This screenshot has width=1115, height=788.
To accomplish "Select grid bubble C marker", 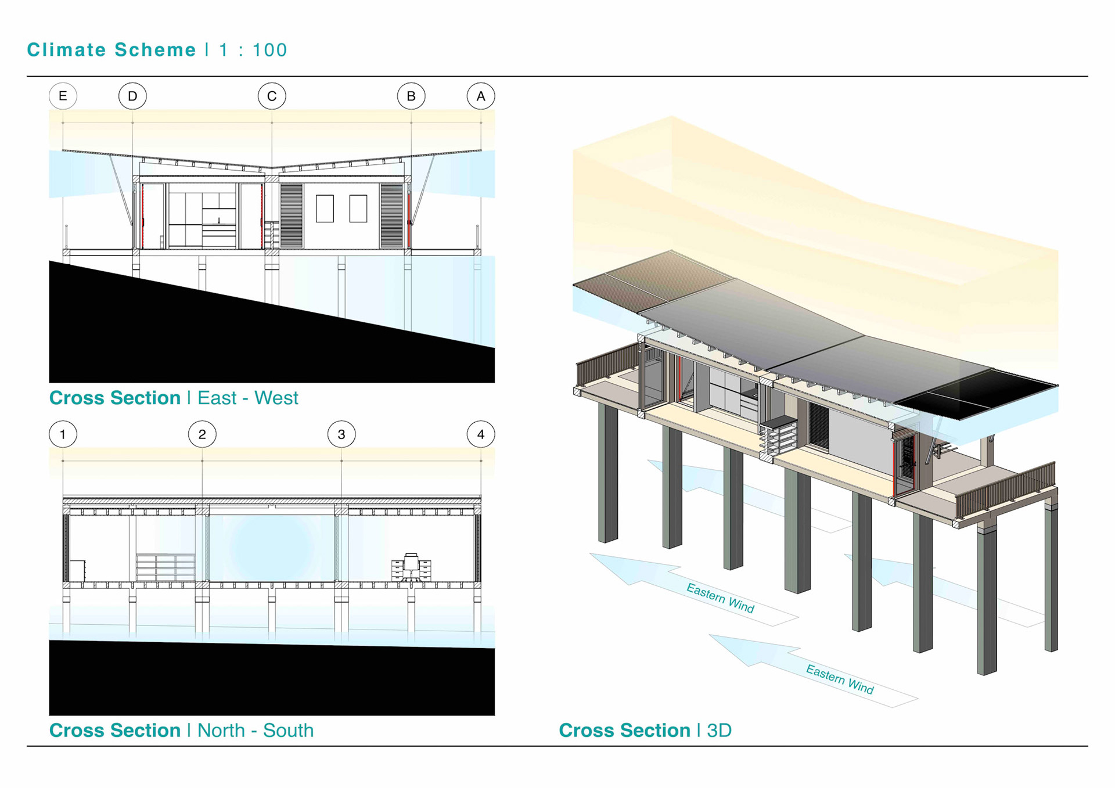I will point(272,96).
